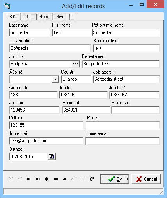Edit record up-triangle icon
This screenshot has width=167, height=198.
tap(65, 179)
